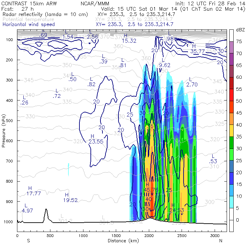Click the 'L .39' wind minimum label
The image size is (247, 247).
[103, 59]
